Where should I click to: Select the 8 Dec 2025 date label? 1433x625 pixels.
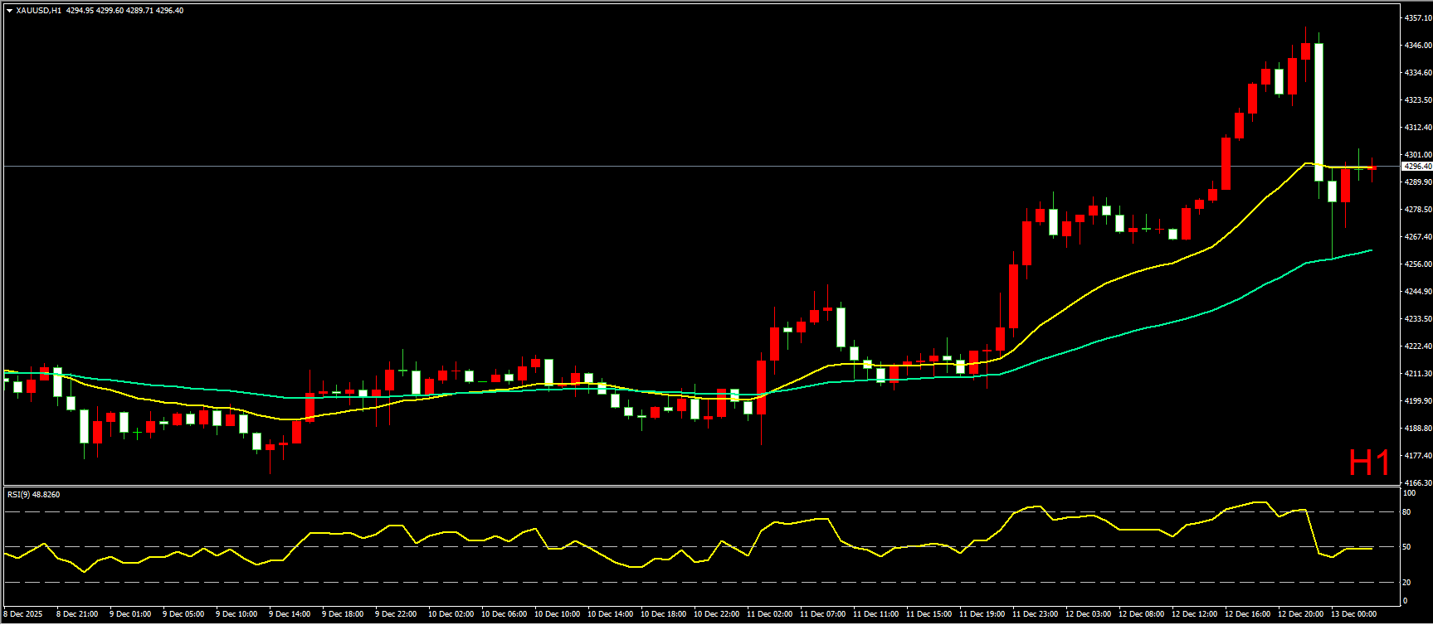click(x=23, y=614)
